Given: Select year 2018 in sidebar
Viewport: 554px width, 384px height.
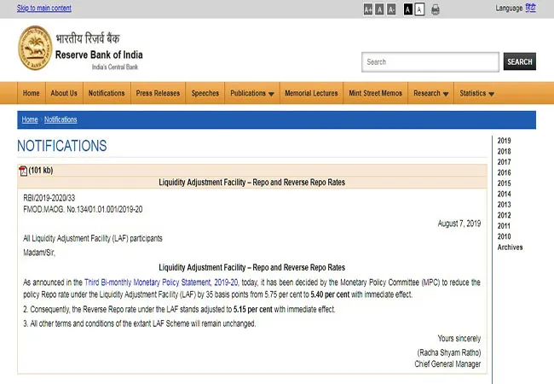Looking at the screenshot, I should coord(505,151).
